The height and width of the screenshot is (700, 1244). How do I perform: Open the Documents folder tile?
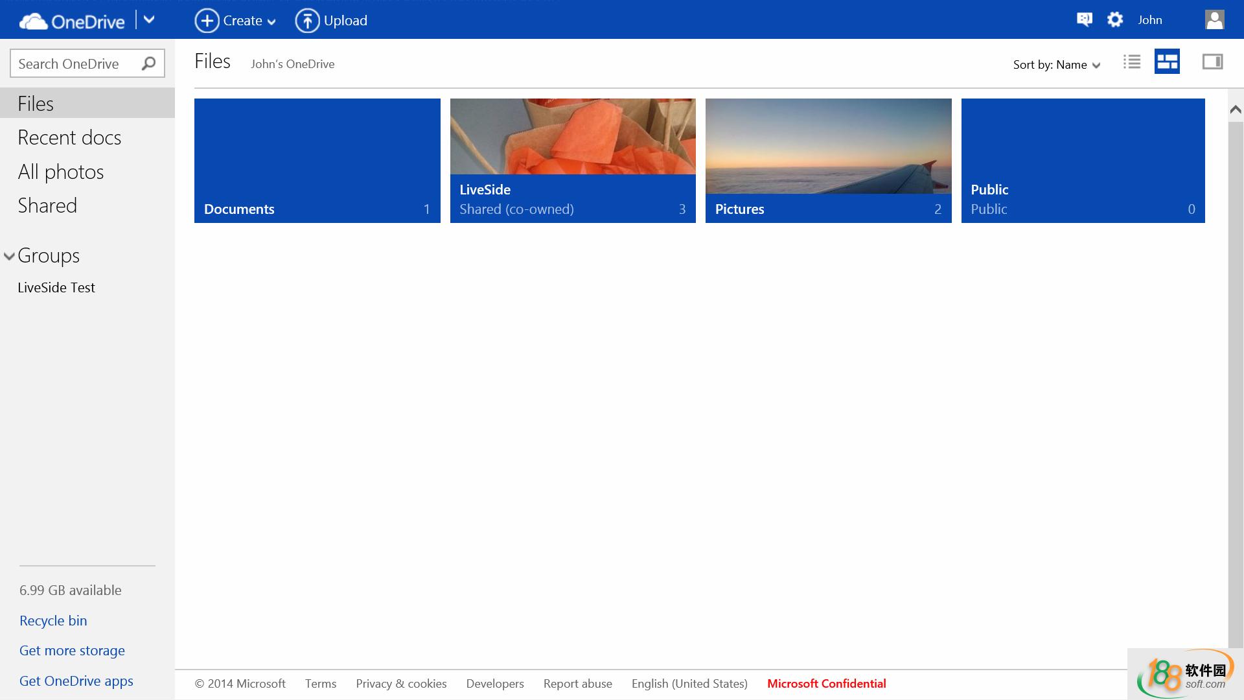[317, 161]
